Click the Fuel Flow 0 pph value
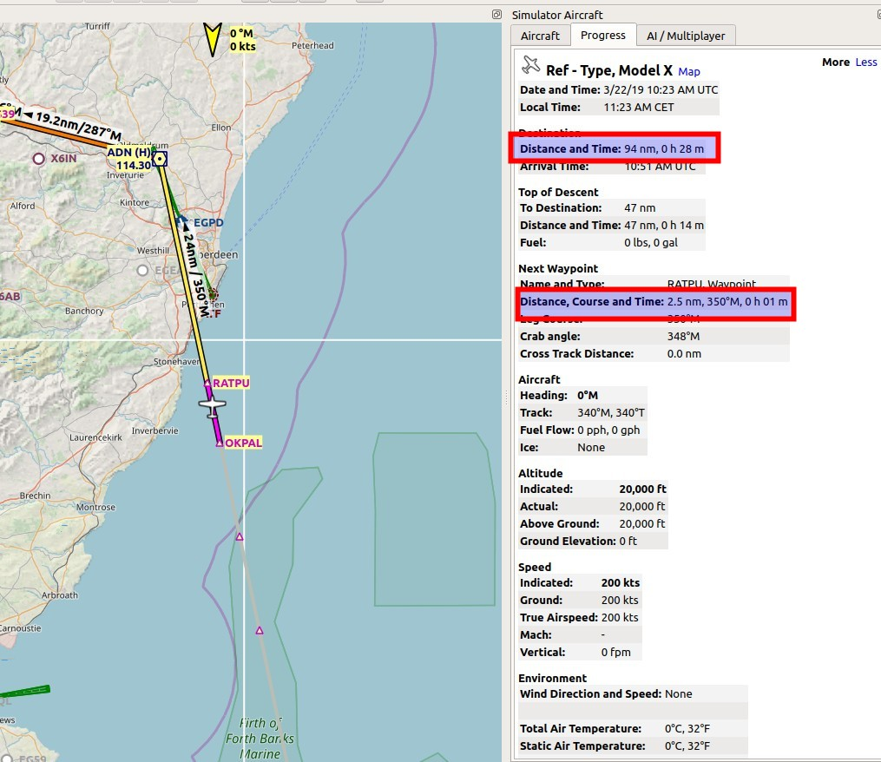881x762 pixels. [x=608, y=430]
